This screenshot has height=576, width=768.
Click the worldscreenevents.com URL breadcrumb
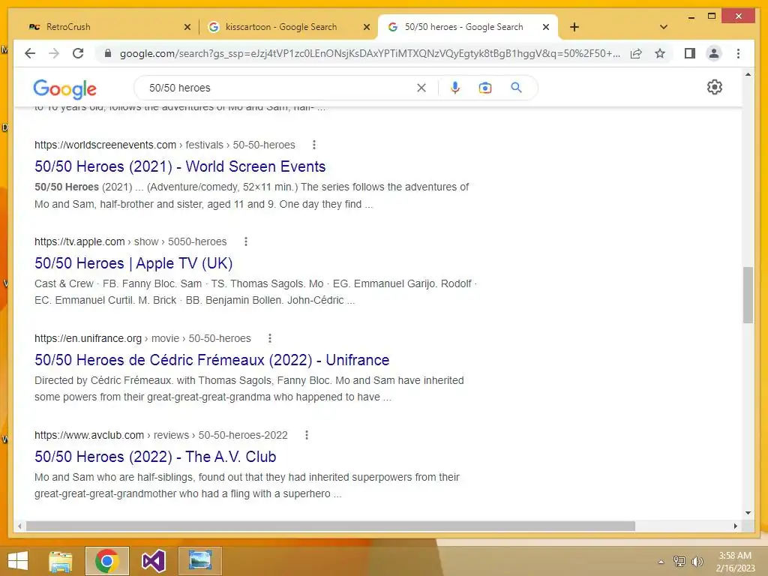point(164,145)
